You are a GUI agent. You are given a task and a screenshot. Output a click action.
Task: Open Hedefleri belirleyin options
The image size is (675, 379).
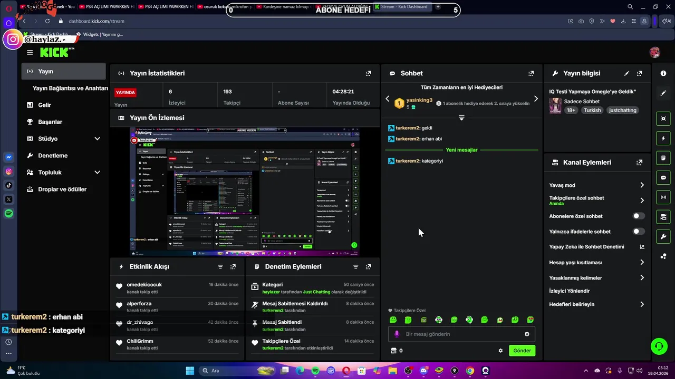pos(596,304)
